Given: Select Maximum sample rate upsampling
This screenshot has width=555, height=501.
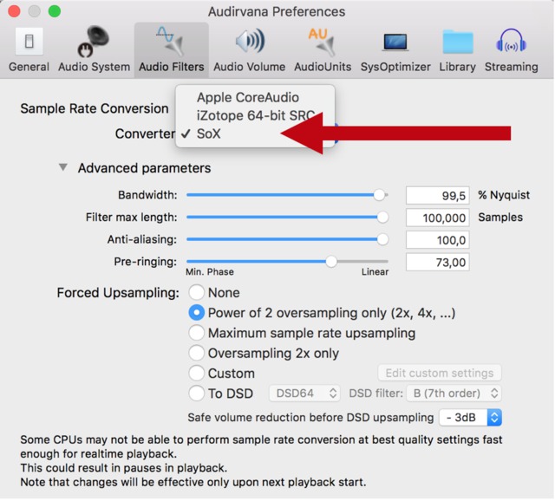Looking at the screenshot, I should pos(197,333).
